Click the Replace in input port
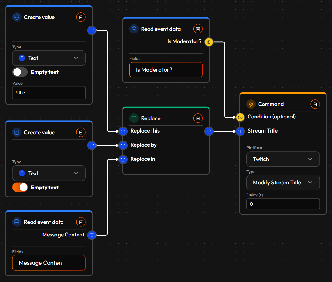The image size is (332, 282). point(123,159)
